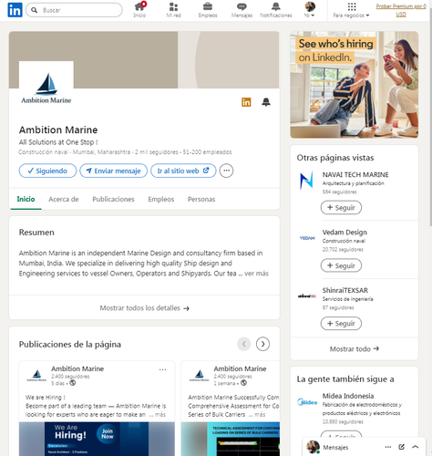Open the Technical Assessment post image
The width and height of the screenshot is (432, 456).
(x=231, y=439)
